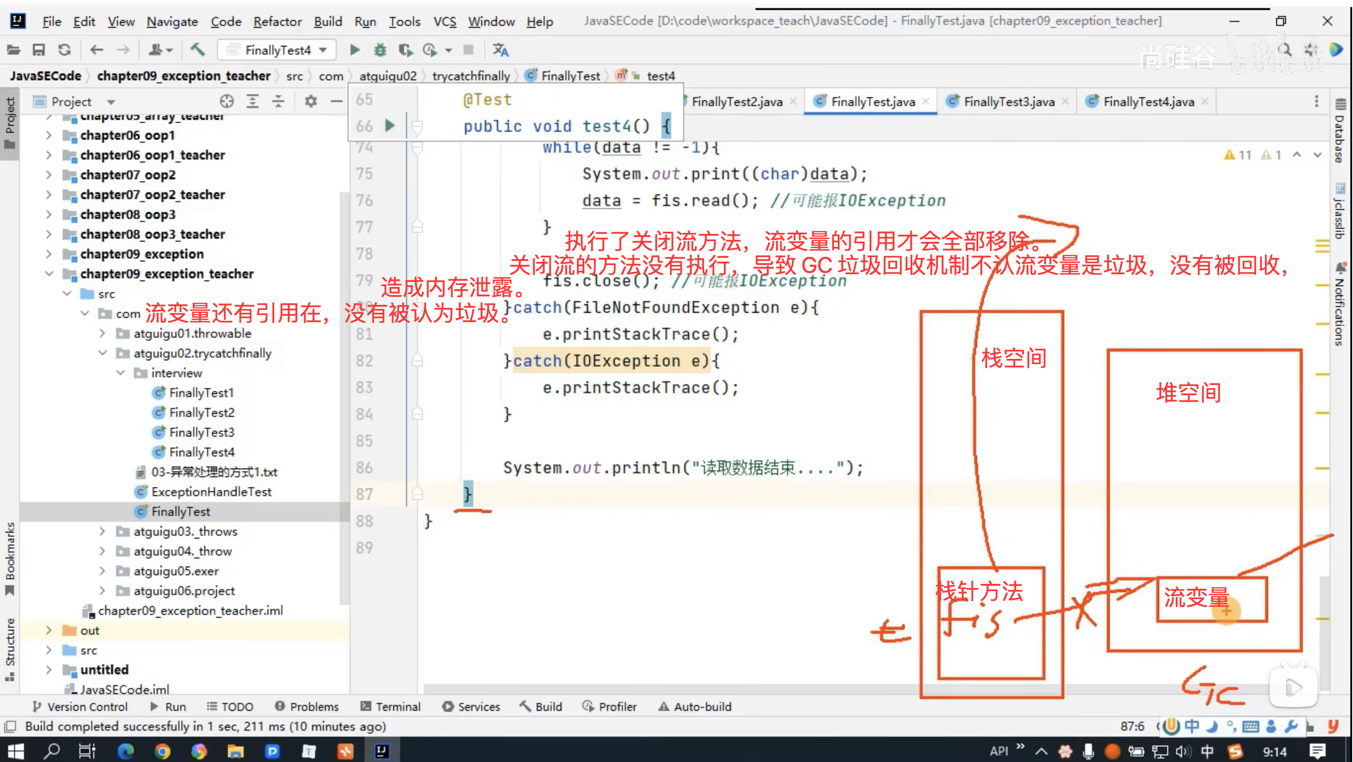Open the Refactor menu
This screenshot has width=1353, height=762.
point(277,22)
